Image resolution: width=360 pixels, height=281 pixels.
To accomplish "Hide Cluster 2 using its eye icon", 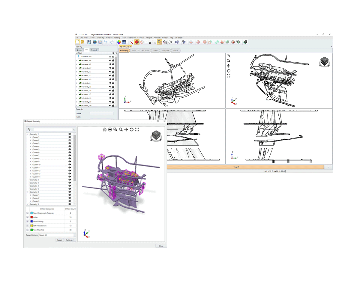I will pos(70,140).
